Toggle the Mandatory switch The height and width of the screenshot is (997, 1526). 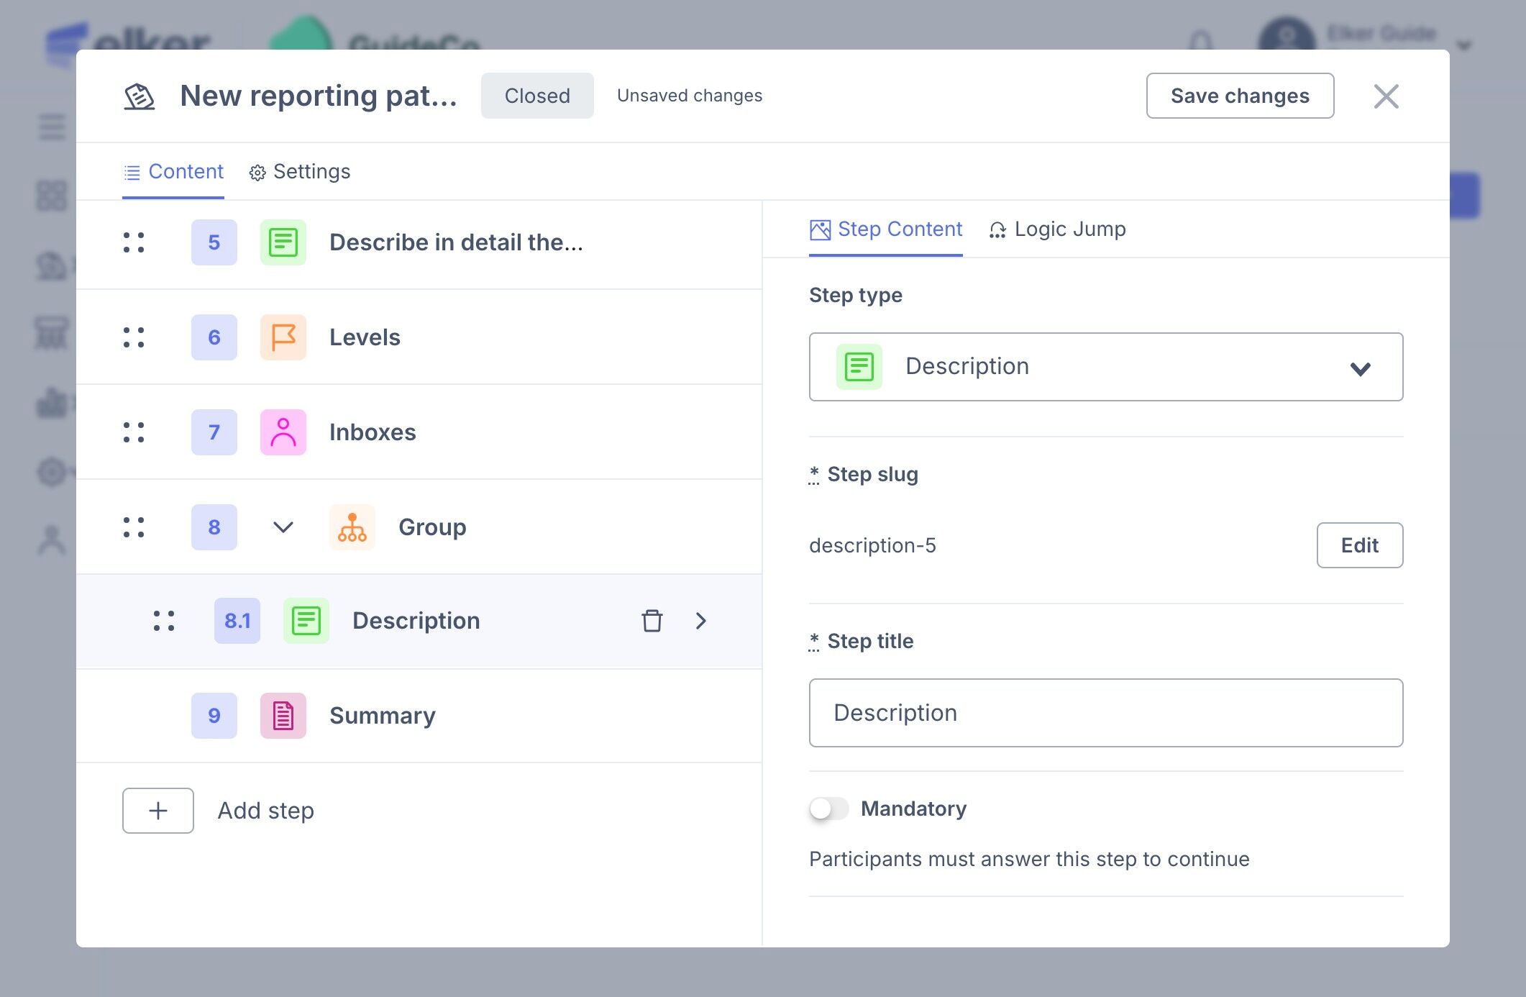coord(828,809)
